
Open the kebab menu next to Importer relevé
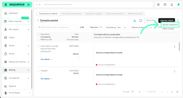click(178, 21)
